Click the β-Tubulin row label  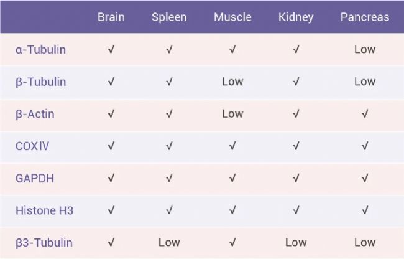point(40,82)
